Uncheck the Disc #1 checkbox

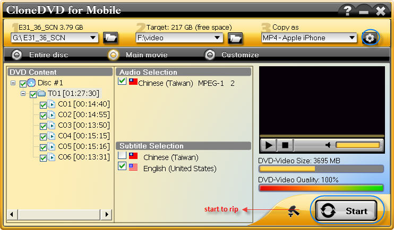click(x=23, y=84)
